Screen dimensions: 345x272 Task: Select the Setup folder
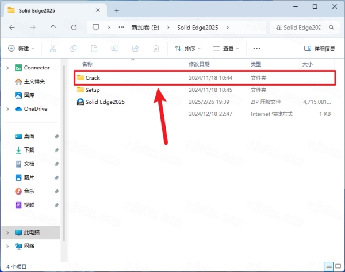coord(205,90)
